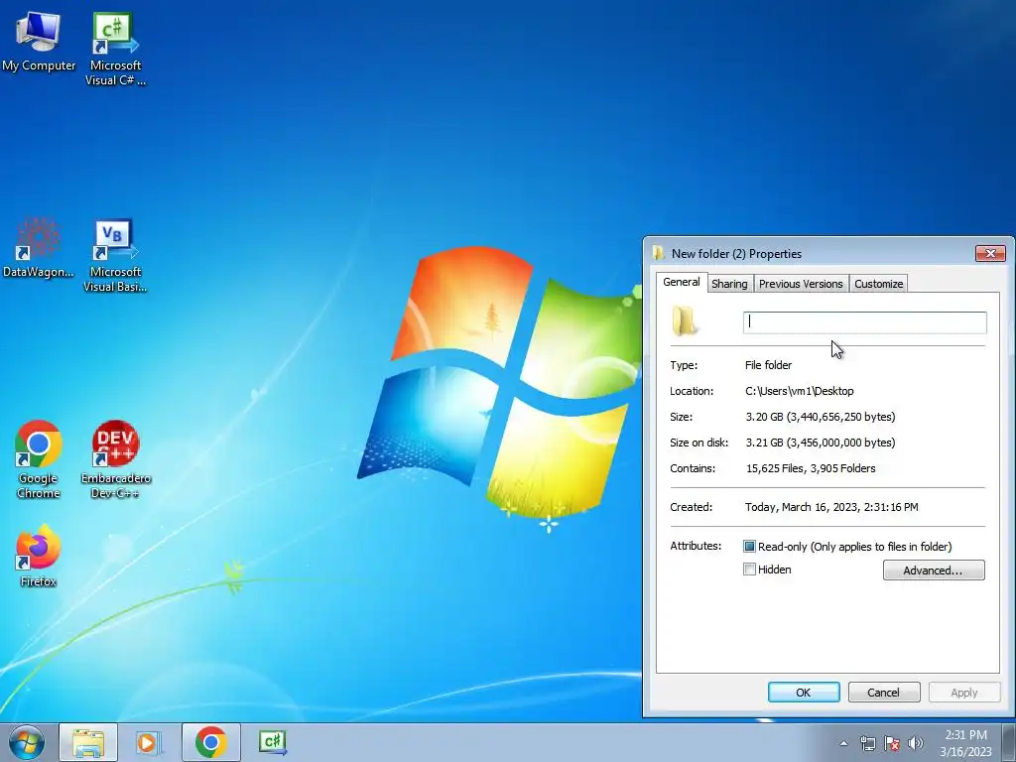Screen dimensions: 1016x762
Task: Open the volume speaker tray icon
Action: point(916,743)
